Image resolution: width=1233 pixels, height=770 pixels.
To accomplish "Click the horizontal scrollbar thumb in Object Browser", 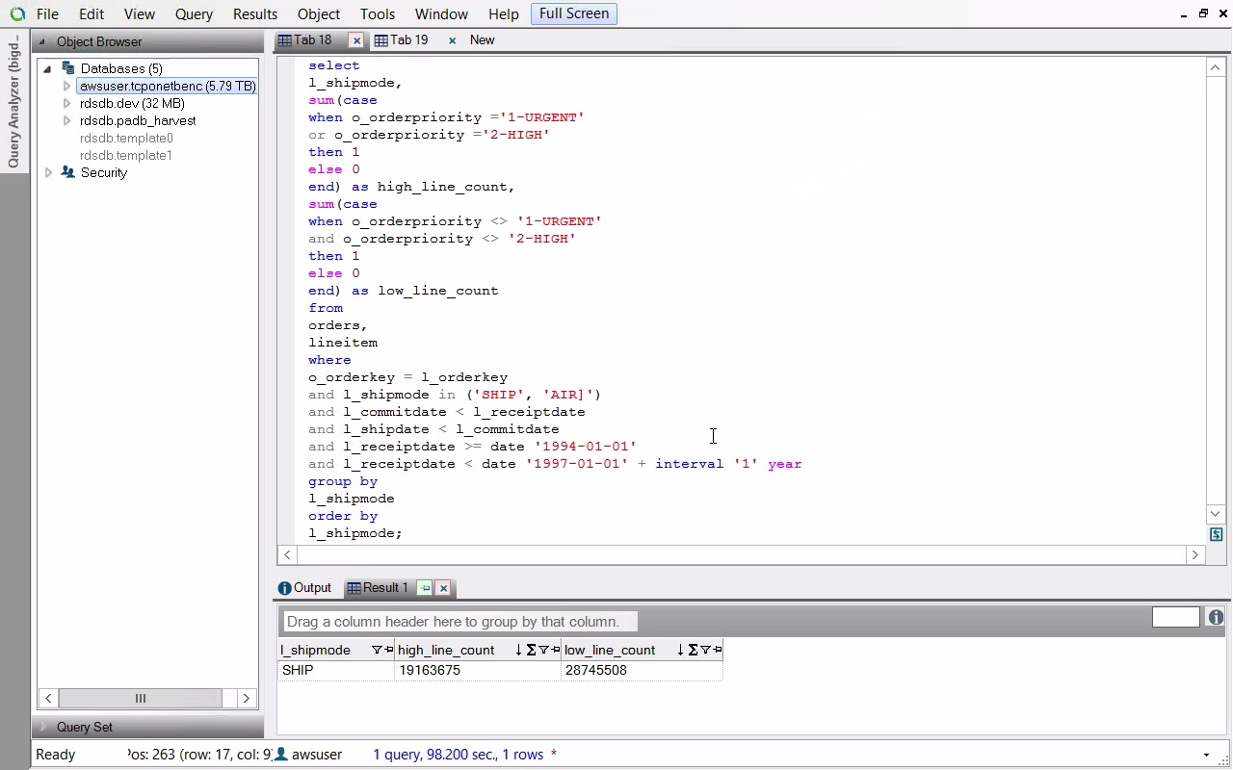I will (141, 699).
